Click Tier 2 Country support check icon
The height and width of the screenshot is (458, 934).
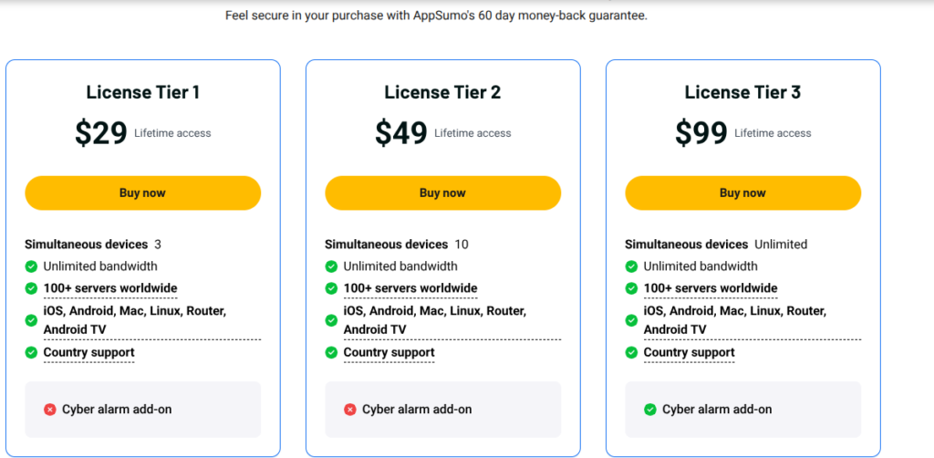pos(332,353)
